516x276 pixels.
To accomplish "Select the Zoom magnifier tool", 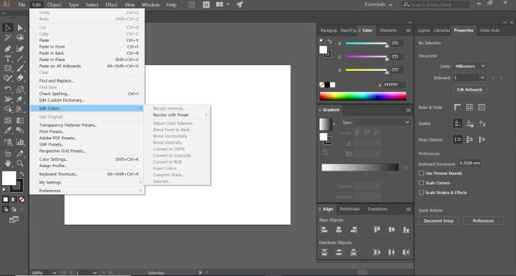I will point(20,163).
